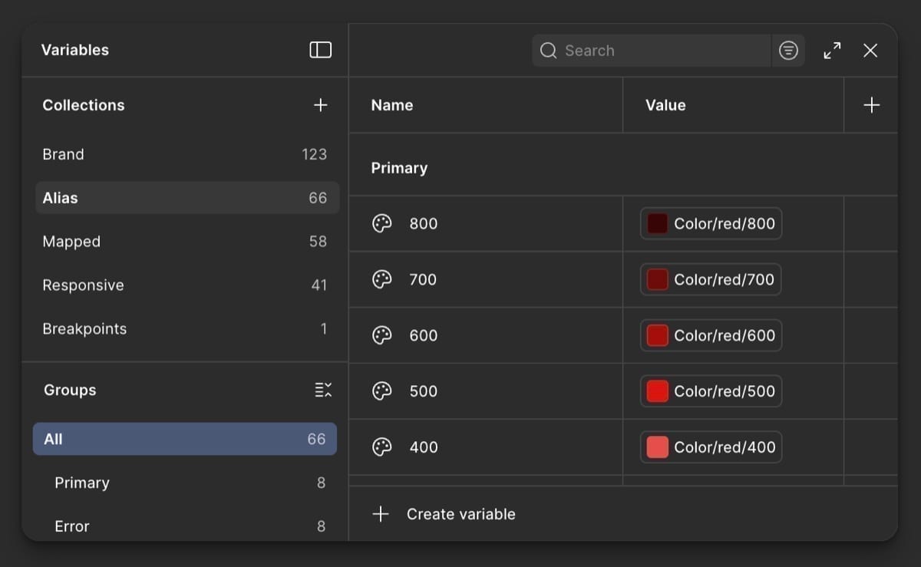Open the Color/red/500 value chip
Image resolution: width=921 pixels, height=567 pixels.
pyautogui.click(x=711, y=391)
